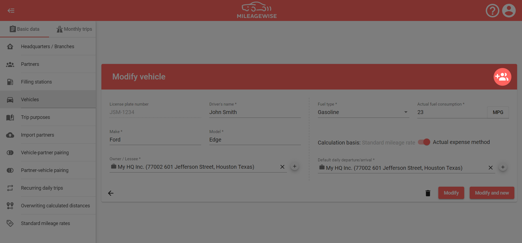This screenshot has height=243, width=522.
Task: Open Standard mileage rates menu item
Action: pos(48,223)
